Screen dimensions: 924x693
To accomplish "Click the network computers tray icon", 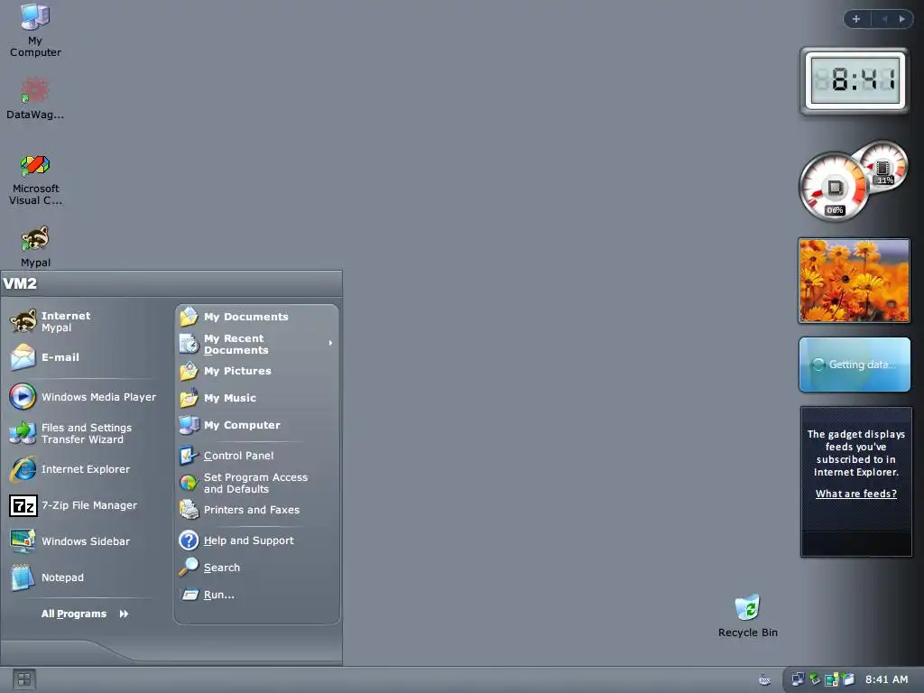I will click(x=798, y=679).
